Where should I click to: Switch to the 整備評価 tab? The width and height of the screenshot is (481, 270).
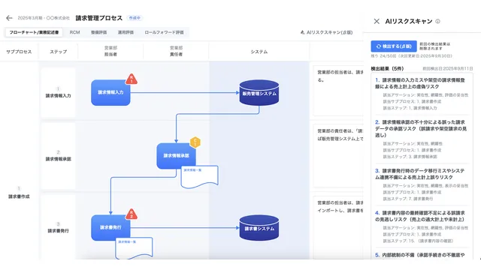click(x=98, y=32)
